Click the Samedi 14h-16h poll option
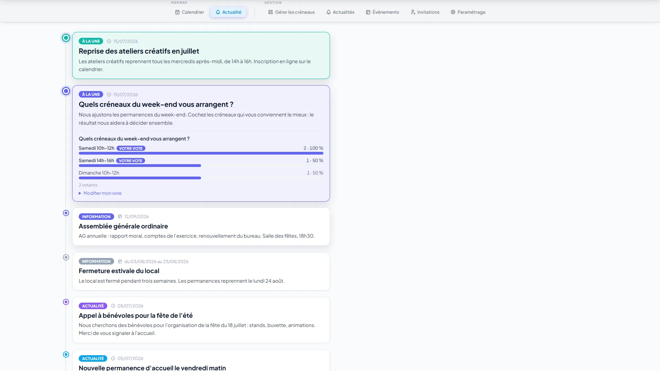The height and width of the screenshot is (371, 660). (96, 160)
